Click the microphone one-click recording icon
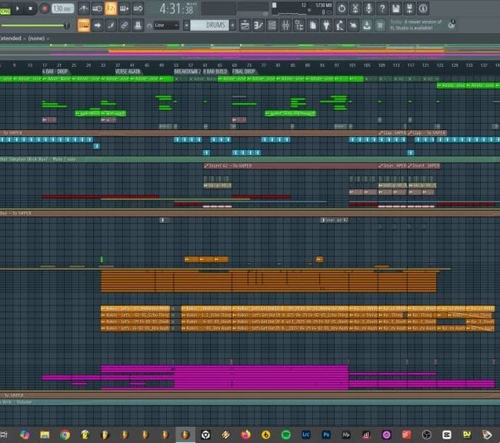Viewport: 500px width, 443px height. point(368,8)
